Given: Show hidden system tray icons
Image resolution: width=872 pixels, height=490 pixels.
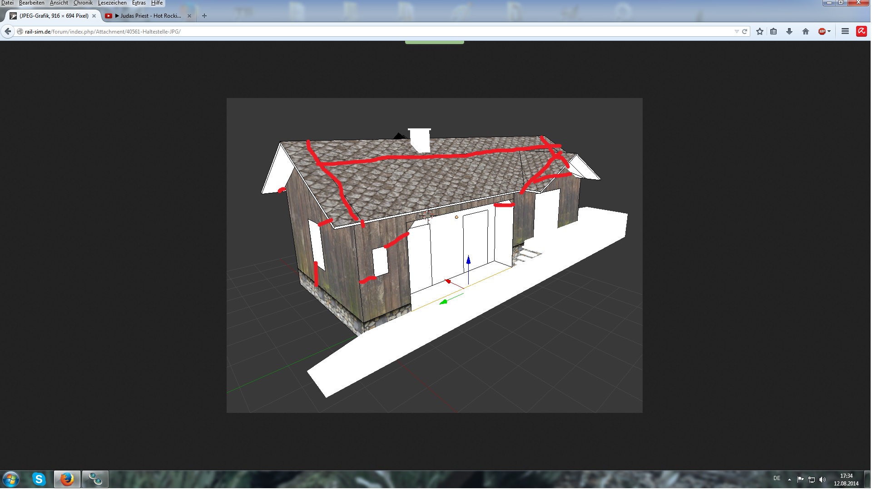Looking at the screenshot, I should [x=789, y=480].
